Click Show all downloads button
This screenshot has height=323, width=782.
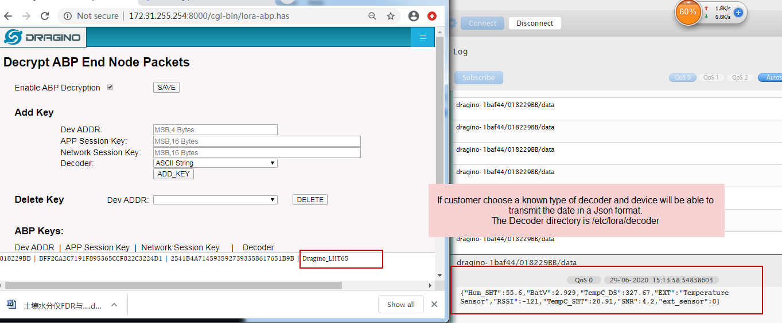[x=400, y=304]
